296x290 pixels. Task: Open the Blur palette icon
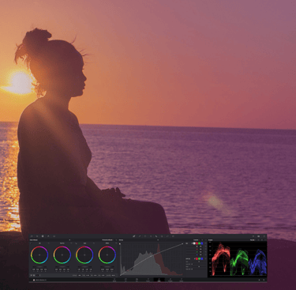click(x=156, y=236)
